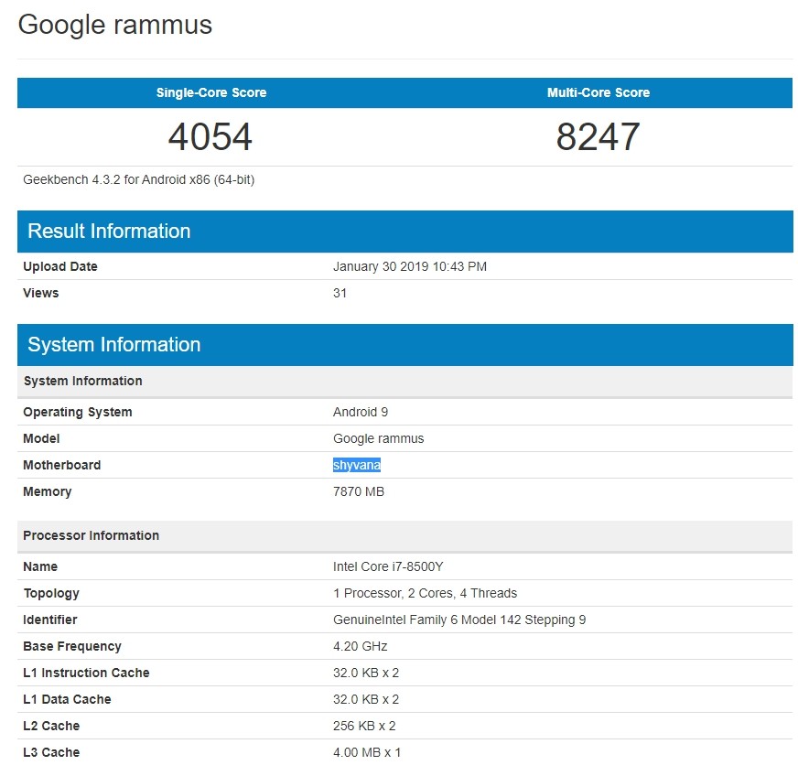The width and height of the screenshot is (798, 776).
Task: Click the Single-Core Score header
Action: coord(211,92)
